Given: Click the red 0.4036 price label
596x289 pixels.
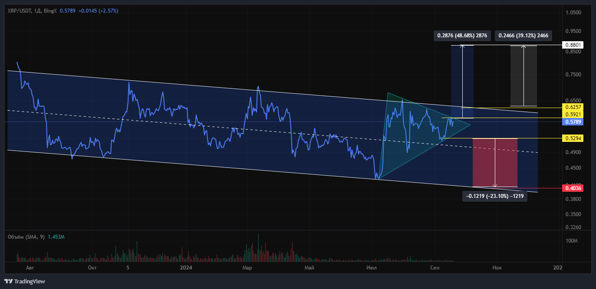Looking at the screenshot, I should 573,188.
